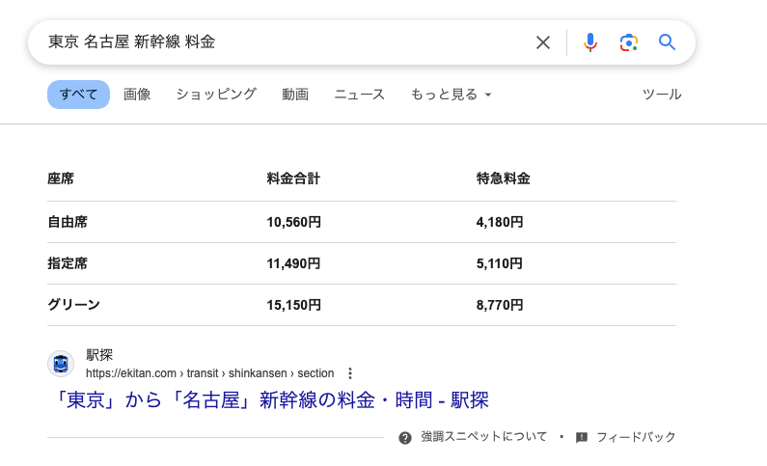Click the question mark icon for 強調スニペットについて
767x466 pixels.
coord(405,438)
